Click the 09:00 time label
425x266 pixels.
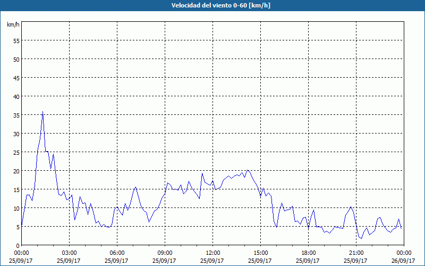tap(165, 253)
